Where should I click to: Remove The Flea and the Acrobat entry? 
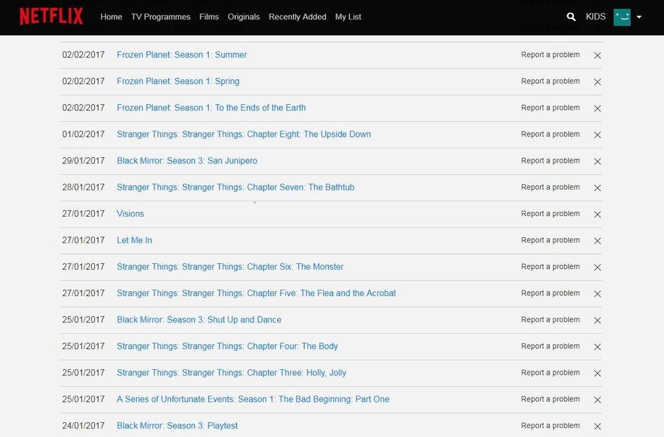(598, 293)
